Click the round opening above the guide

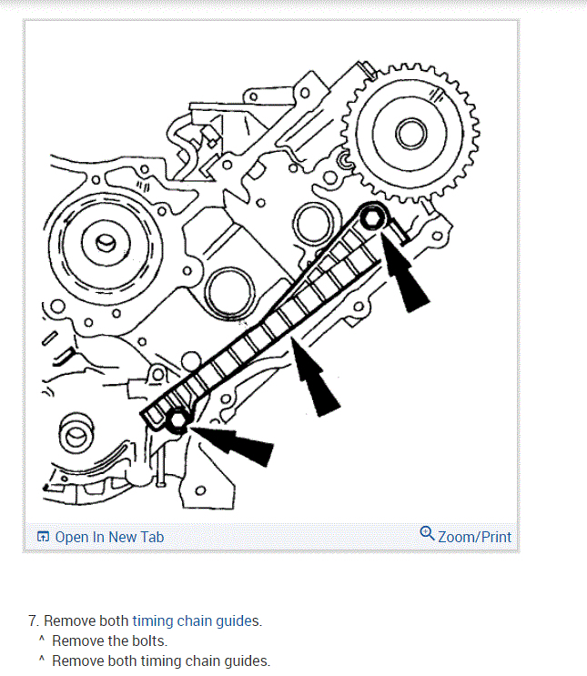point(314,223)
